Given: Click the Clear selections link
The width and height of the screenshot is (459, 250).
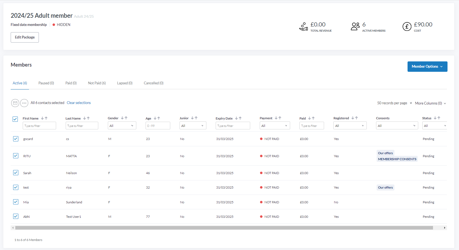Looking at the screenshot, I should [x=79, y=103].
